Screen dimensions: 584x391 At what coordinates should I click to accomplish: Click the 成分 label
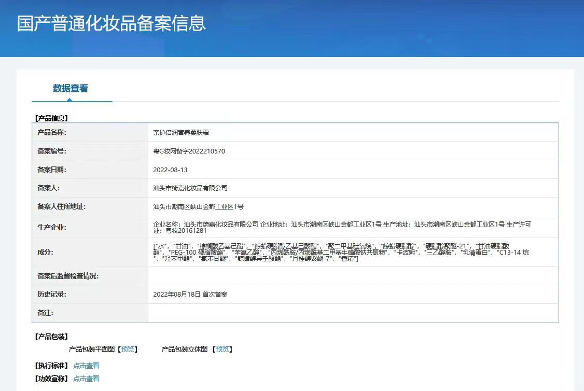point(46,252)
